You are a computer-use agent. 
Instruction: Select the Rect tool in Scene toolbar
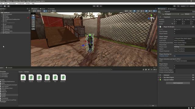tap(33, 24)
